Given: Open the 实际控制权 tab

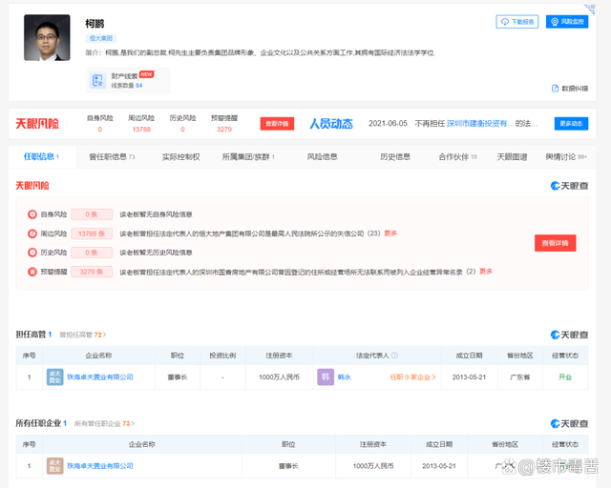Looking at the screenshot, I should tap(180, 157).
